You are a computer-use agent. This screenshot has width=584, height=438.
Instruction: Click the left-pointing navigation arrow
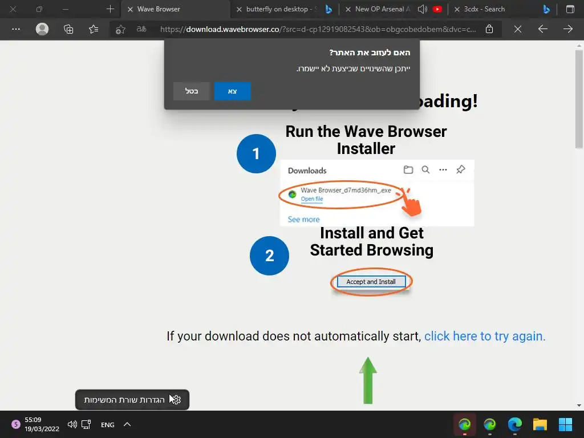tap(543, 29)
